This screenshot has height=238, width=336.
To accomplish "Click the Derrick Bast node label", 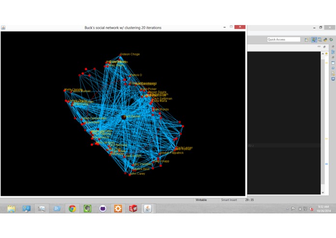I will point(141,169).
